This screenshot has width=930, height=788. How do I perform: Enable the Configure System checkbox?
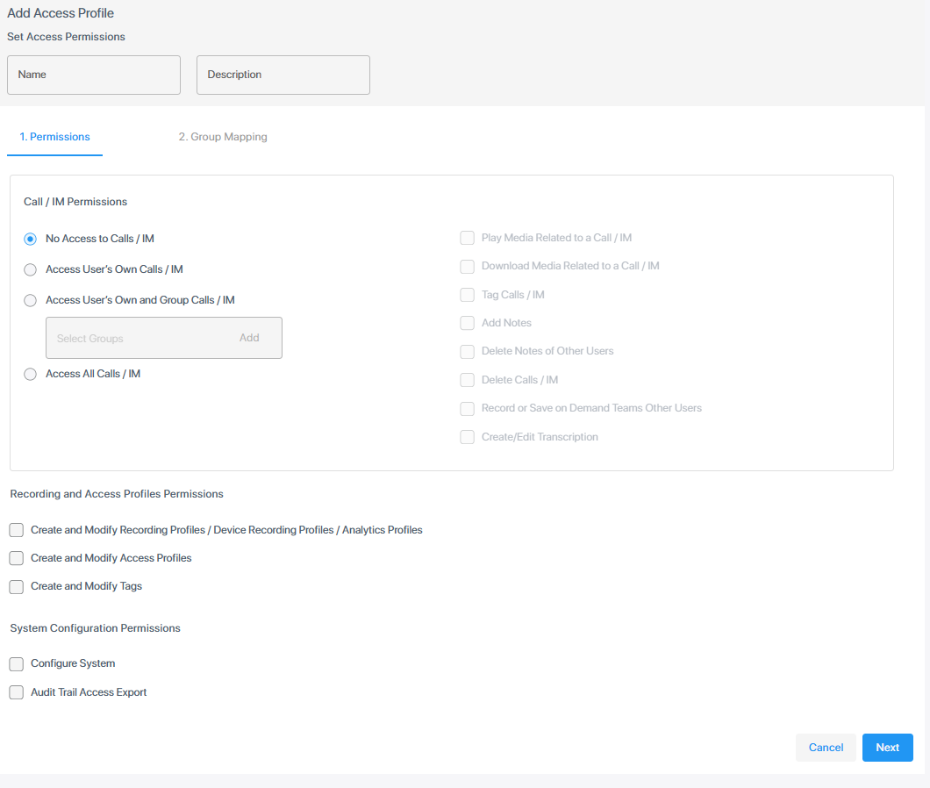point(17,663)
